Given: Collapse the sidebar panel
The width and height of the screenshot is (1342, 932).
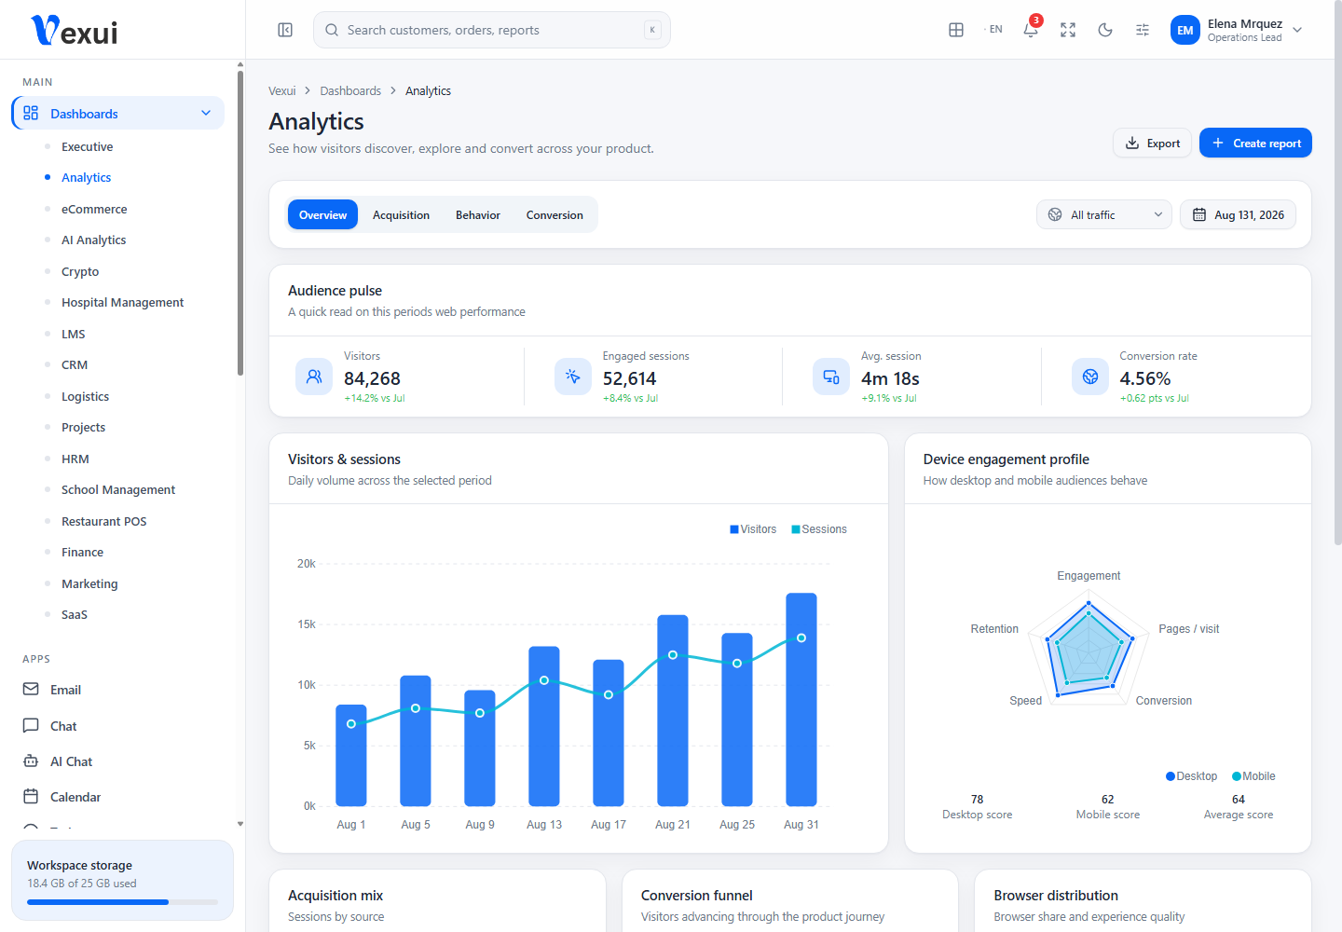Looking at the screenshot, I should click(x=285, y=30).
